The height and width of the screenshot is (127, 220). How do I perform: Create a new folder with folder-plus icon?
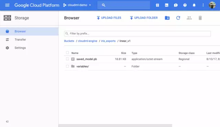click(167, 18)
